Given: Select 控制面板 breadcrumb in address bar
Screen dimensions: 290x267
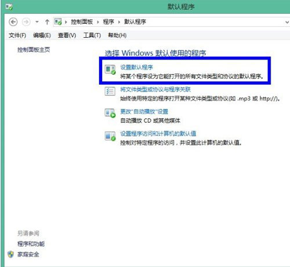Looking at the screenshot, I should pos(82,21).
